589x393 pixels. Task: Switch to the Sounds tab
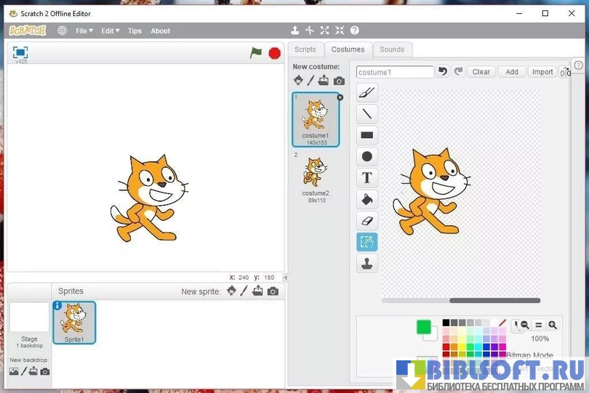pyautogui.click(x=392, y=49)
